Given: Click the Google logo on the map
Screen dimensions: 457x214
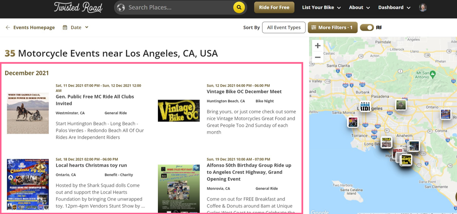Looking at the screenshot, I should point(320,212).
